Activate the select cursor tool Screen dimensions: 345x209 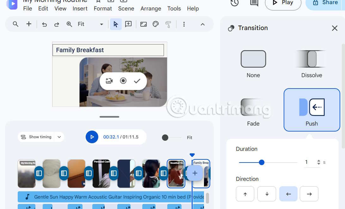pyautogui.click(x=116, y=24)
